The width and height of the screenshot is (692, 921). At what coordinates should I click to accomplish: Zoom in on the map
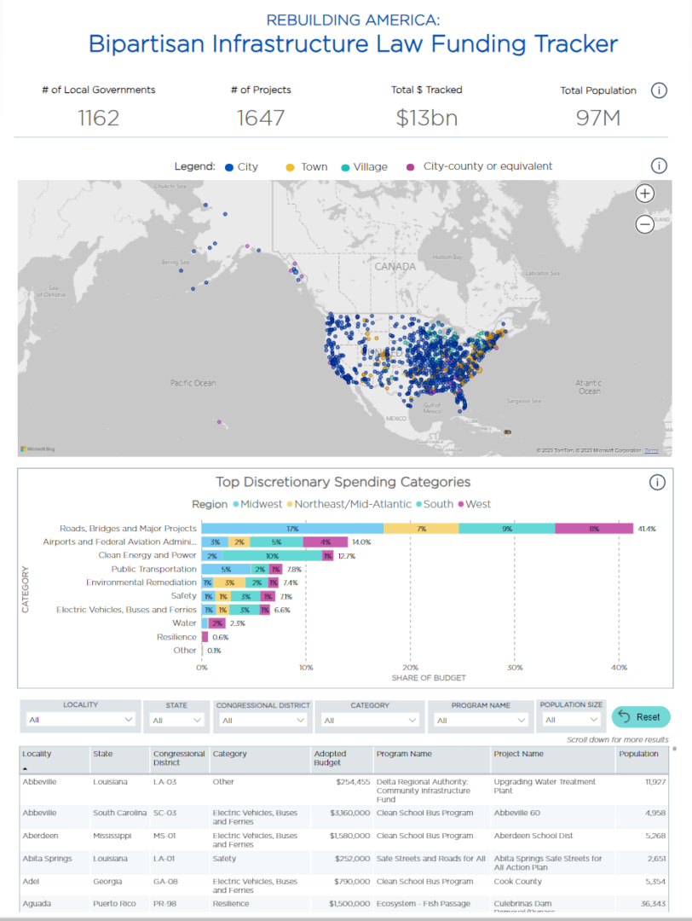pos(645,194)
